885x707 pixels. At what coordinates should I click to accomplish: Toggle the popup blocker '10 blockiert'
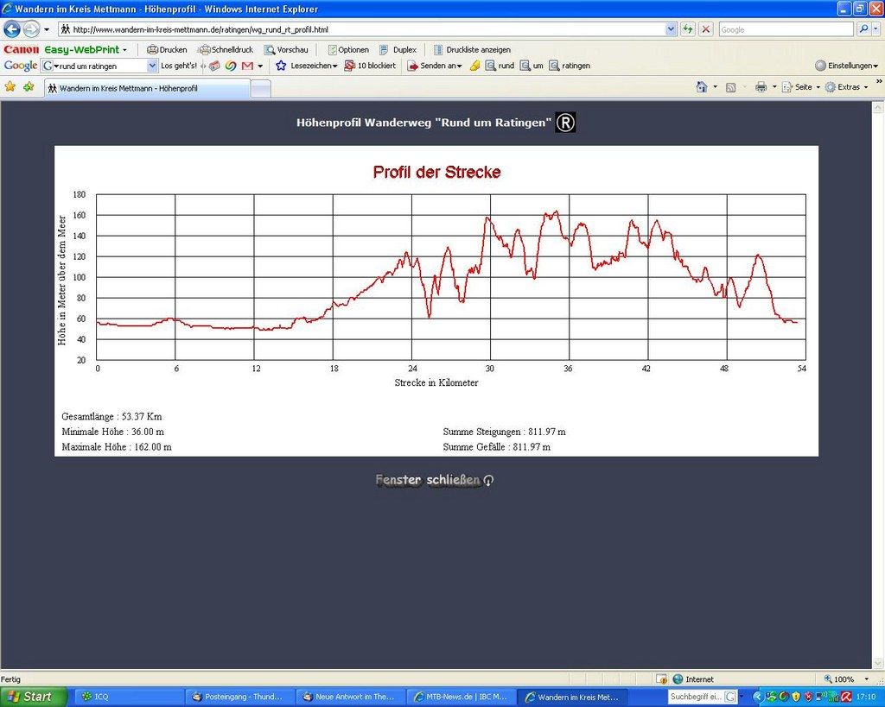[370, 66]
